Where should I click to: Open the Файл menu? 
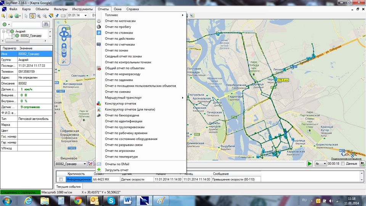(x=13, y=9)
